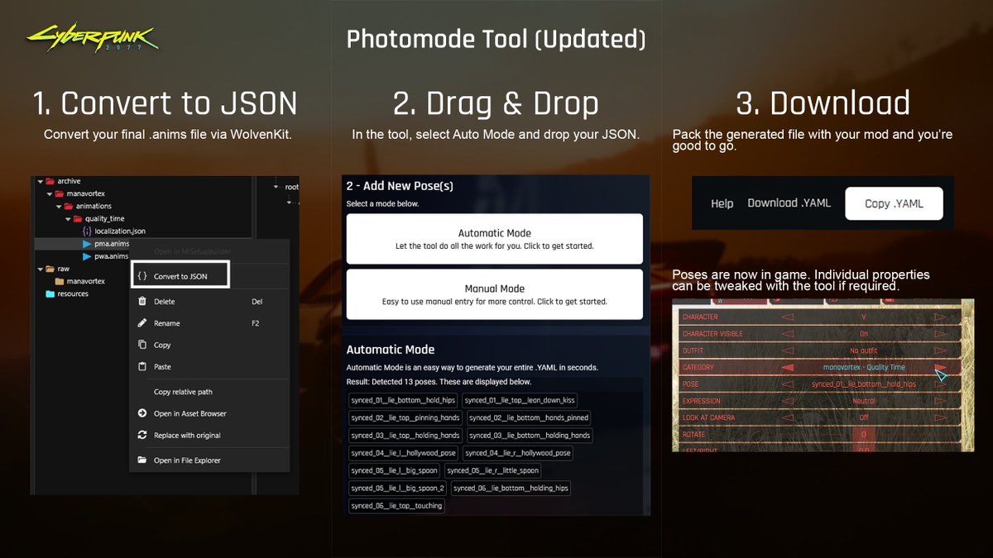The image size is (993, 558).
Task: Click the left arrow on CHARACTER row
Action: pos(788,317)
